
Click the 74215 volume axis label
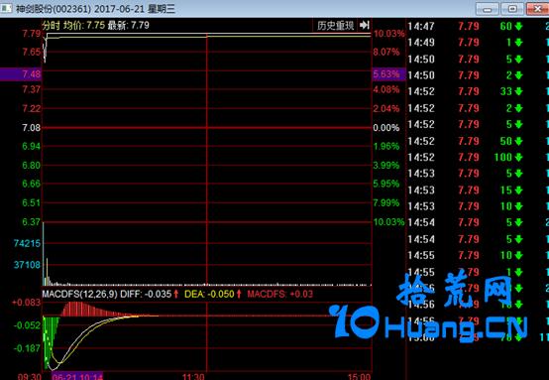[28, 243]
